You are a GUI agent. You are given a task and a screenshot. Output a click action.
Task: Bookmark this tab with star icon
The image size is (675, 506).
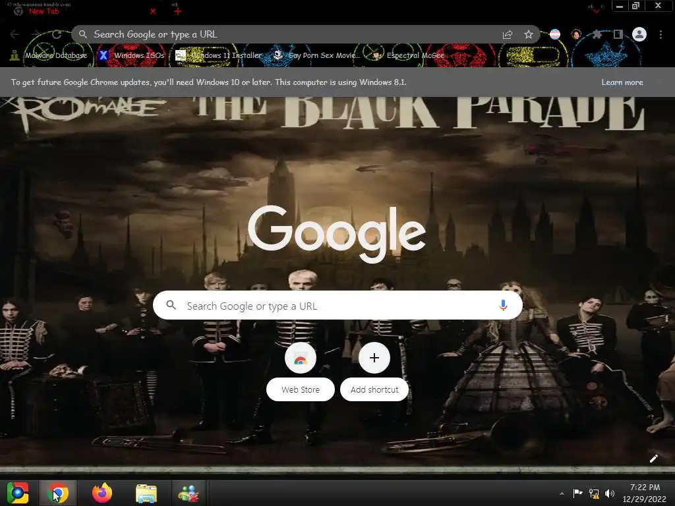pos(529,34)
